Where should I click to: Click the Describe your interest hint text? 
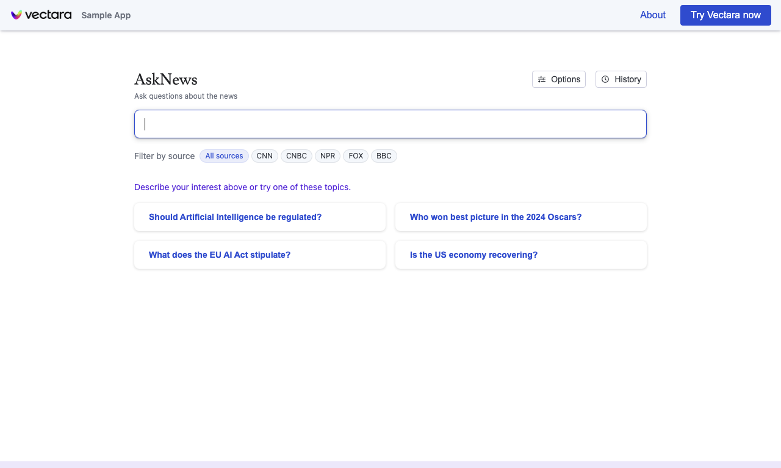tap(242, 187)
